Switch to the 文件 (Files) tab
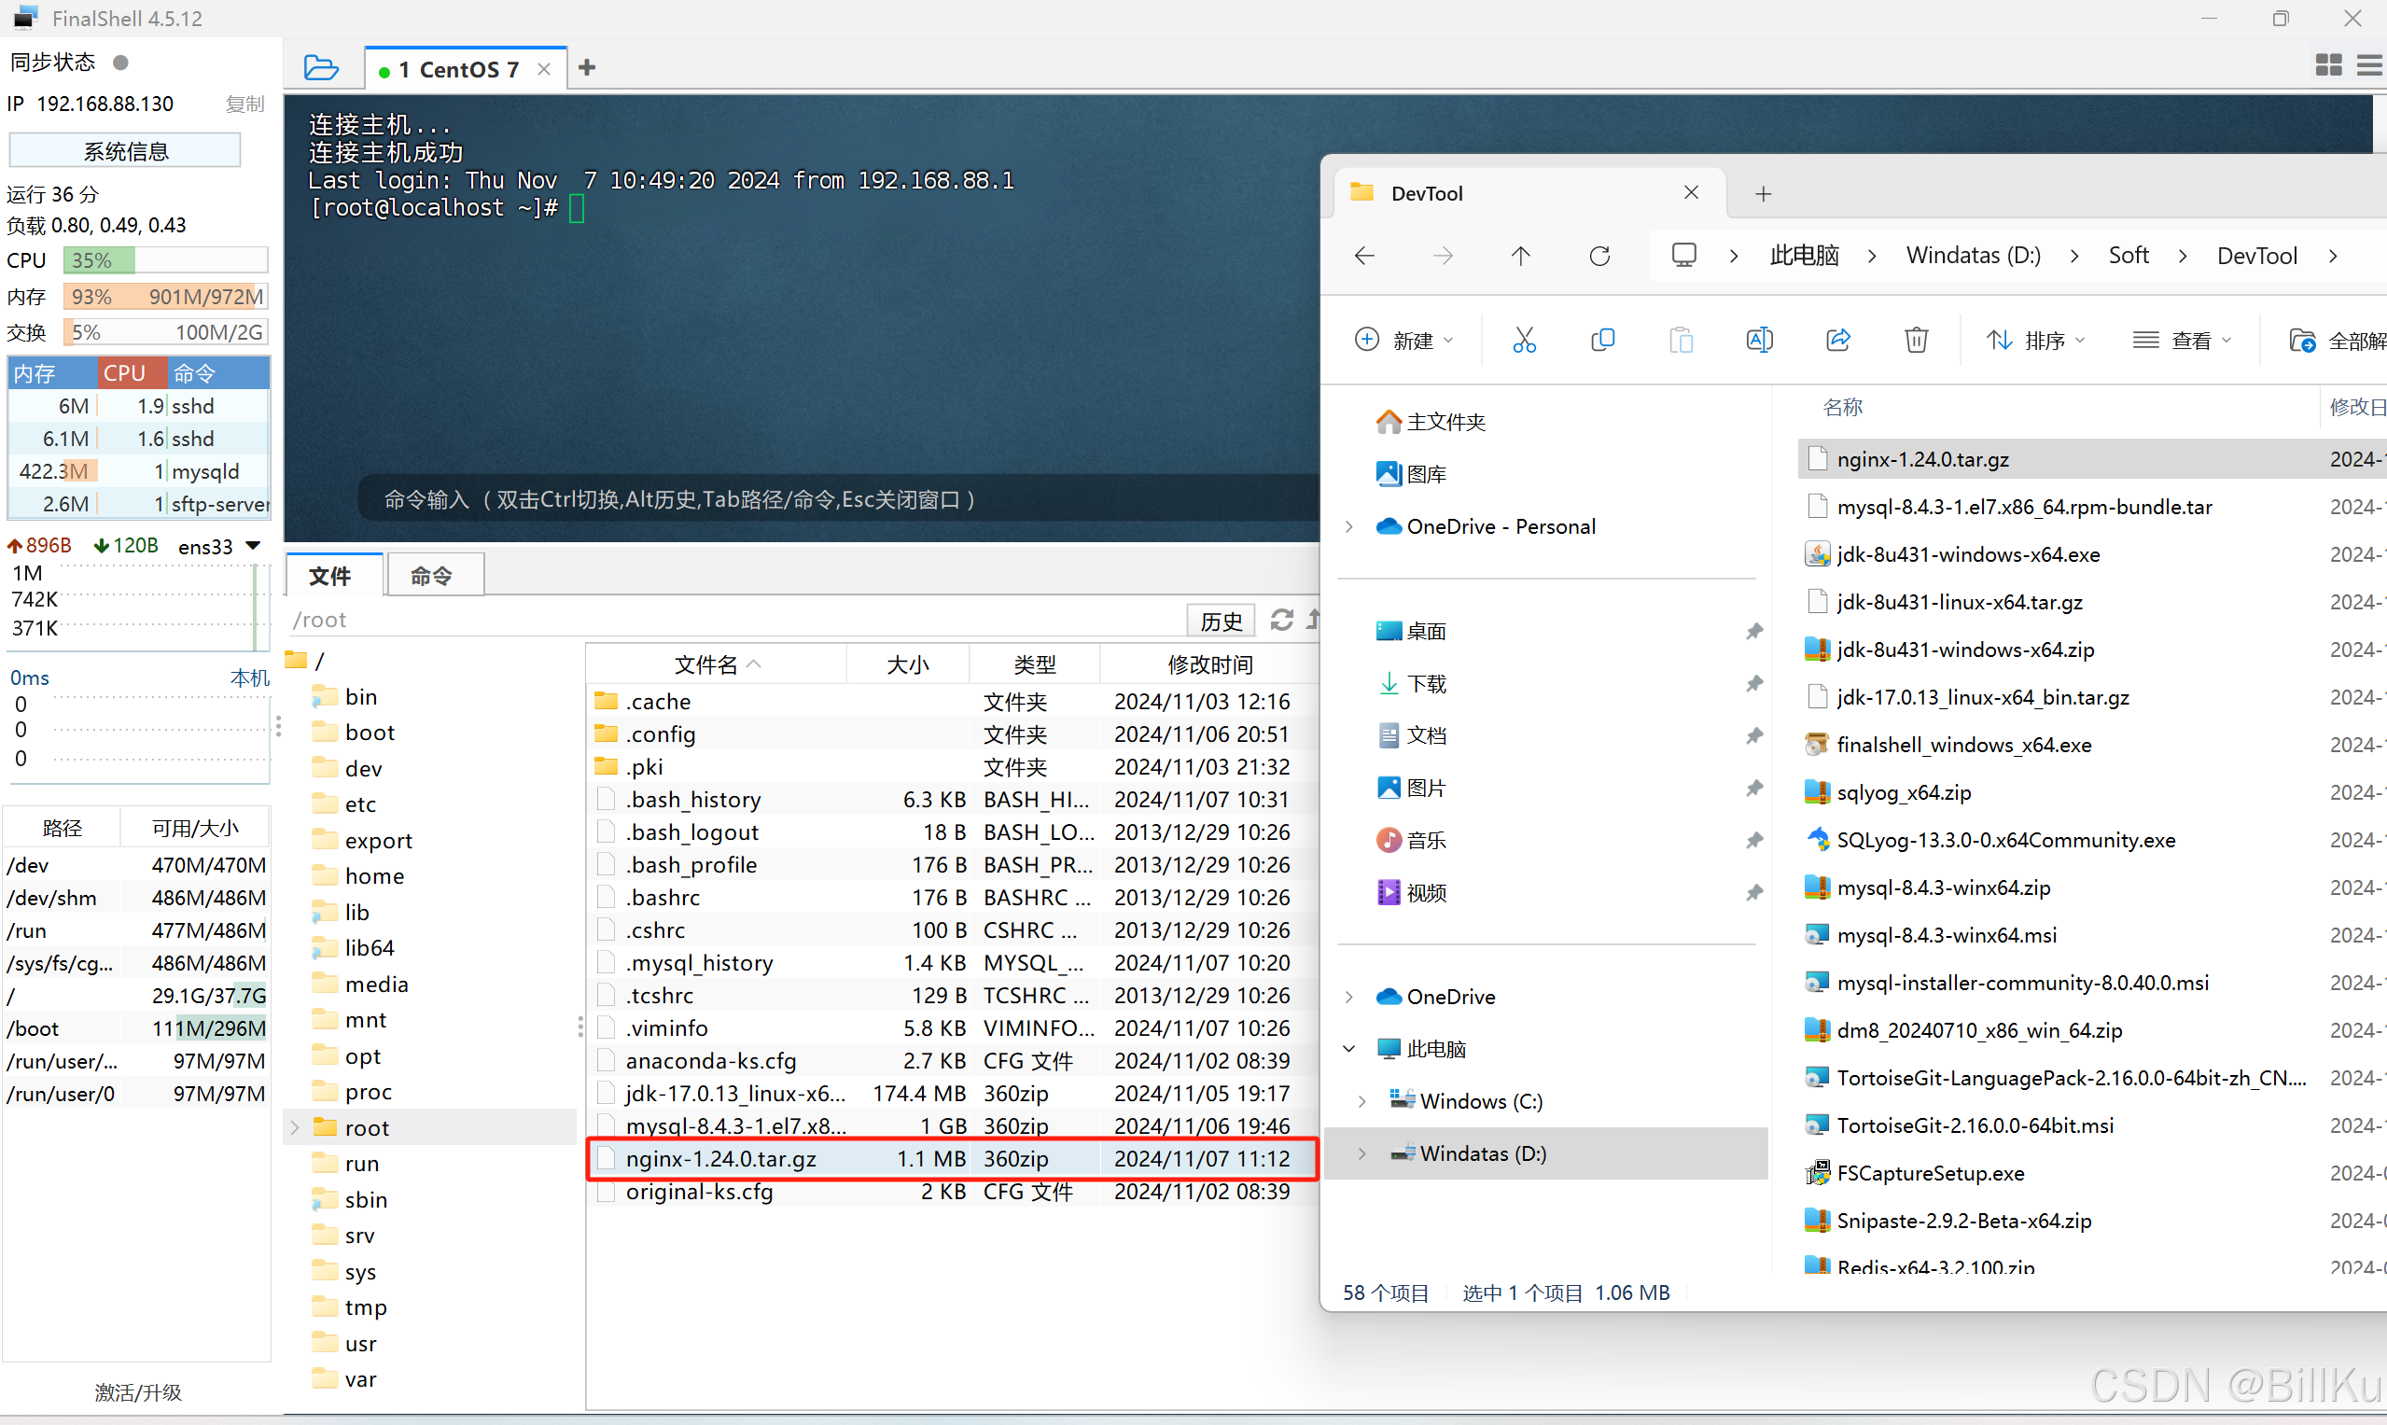2387x1425 pixels. click(332, 575)
